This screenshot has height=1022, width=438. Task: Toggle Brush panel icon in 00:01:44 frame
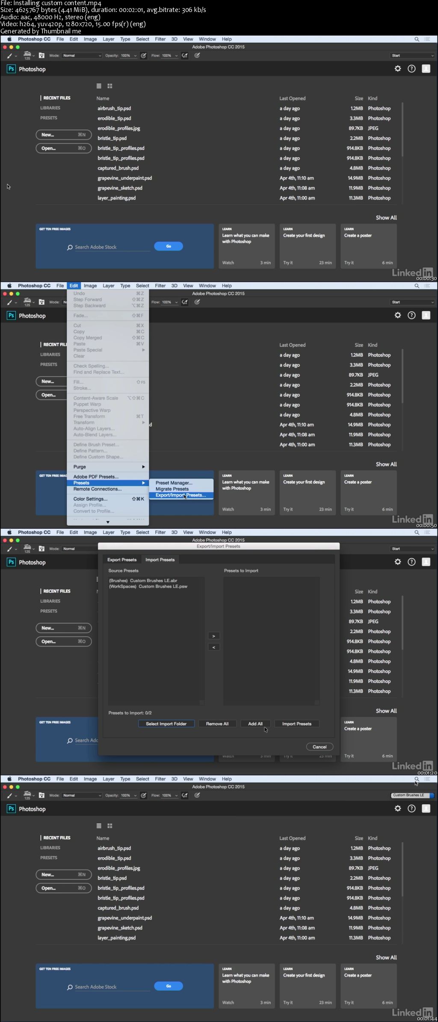41,796
